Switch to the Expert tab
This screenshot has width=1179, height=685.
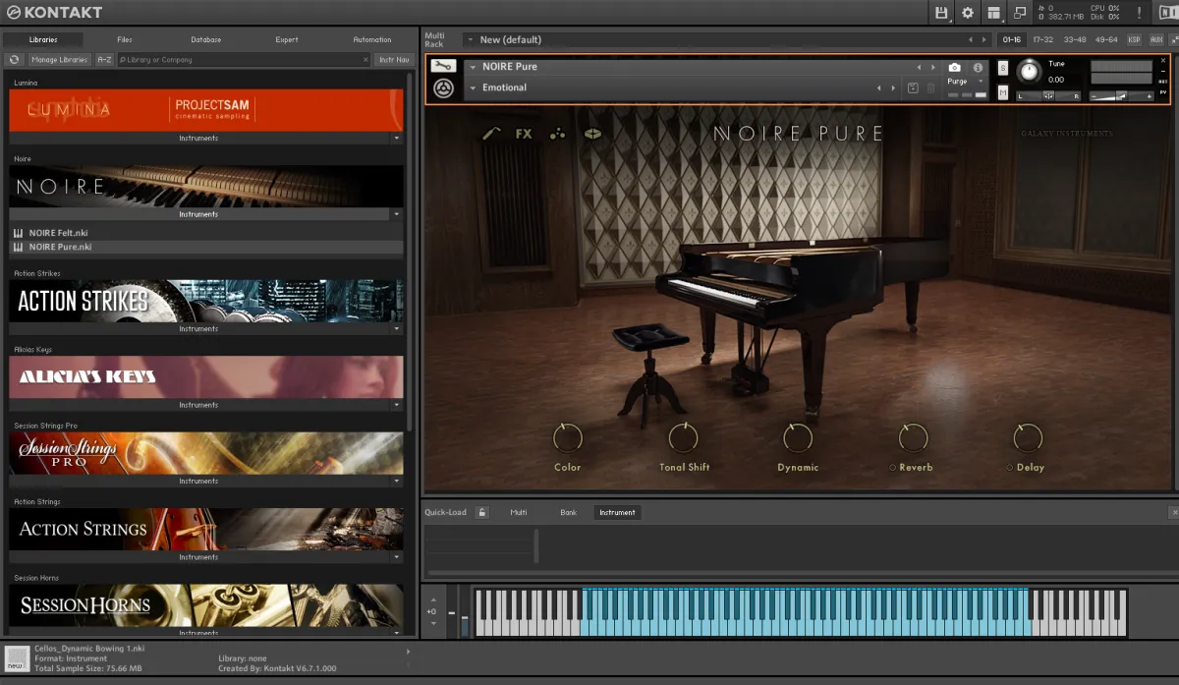tap(287, 39)
